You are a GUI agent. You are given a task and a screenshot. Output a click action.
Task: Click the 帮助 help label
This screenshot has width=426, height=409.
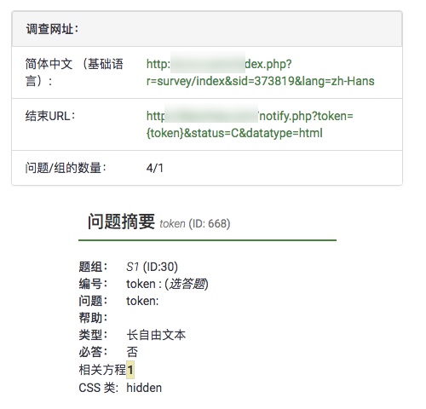coord(93,318)
